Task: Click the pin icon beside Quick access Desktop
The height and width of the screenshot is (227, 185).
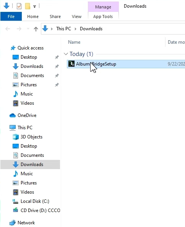Action: [x=57, y=57]
